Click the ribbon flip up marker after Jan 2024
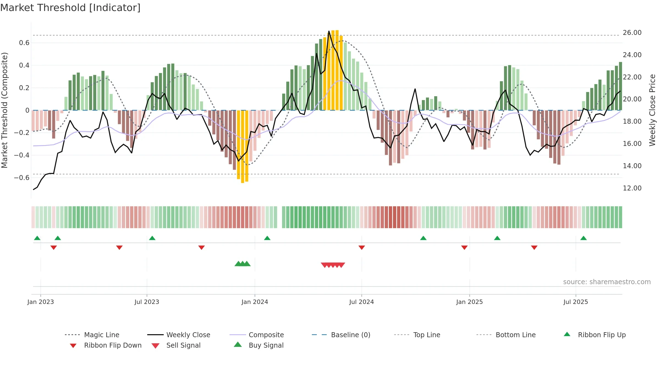Screen dimensions: 660x371 267,238
